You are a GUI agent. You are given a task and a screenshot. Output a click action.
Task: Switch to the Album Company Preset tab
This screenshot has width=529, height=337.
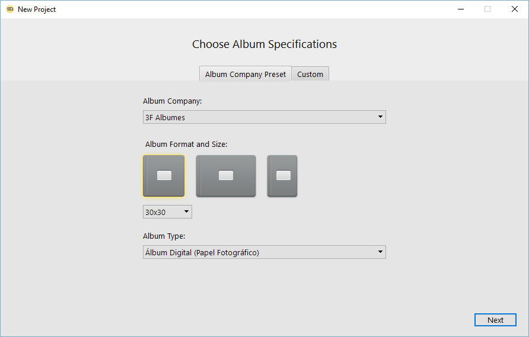click(x=246, y=74)
